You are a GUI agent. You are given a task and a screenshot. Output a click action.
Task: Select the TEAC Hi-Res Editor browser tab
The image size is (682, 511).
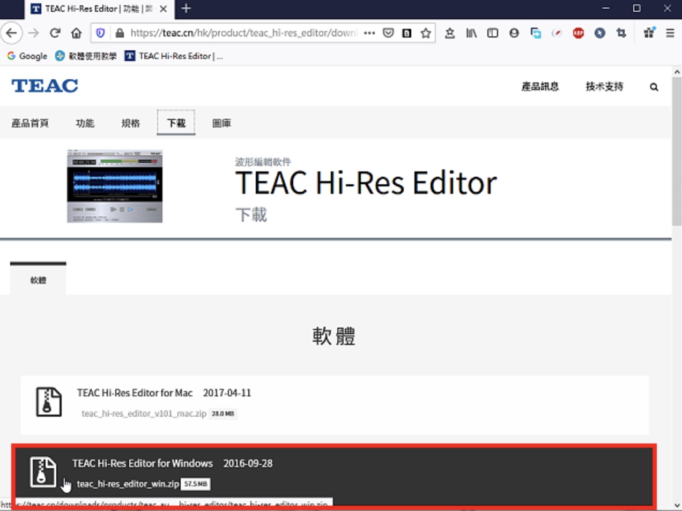pos(99,9)
